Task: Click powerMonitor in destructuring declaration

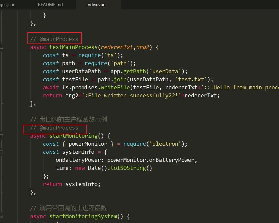Action: point(88,144)
